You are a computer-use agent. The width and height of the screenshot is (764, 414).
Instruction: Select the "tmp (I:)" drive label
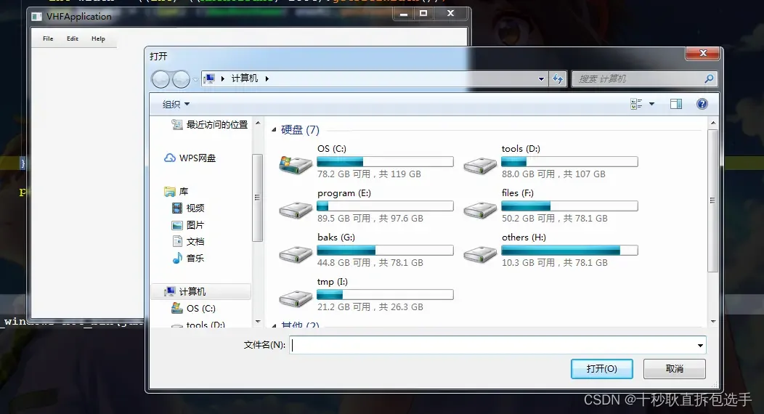pos(333,282)
